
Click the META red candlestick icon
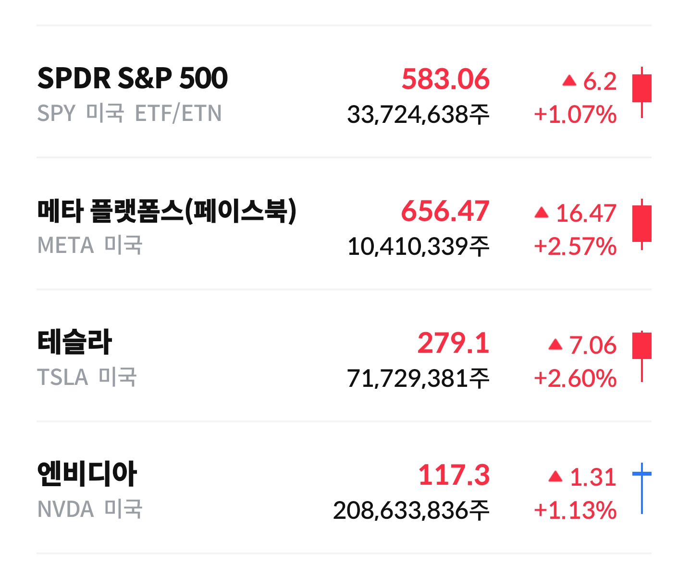[x=641, y=223]
